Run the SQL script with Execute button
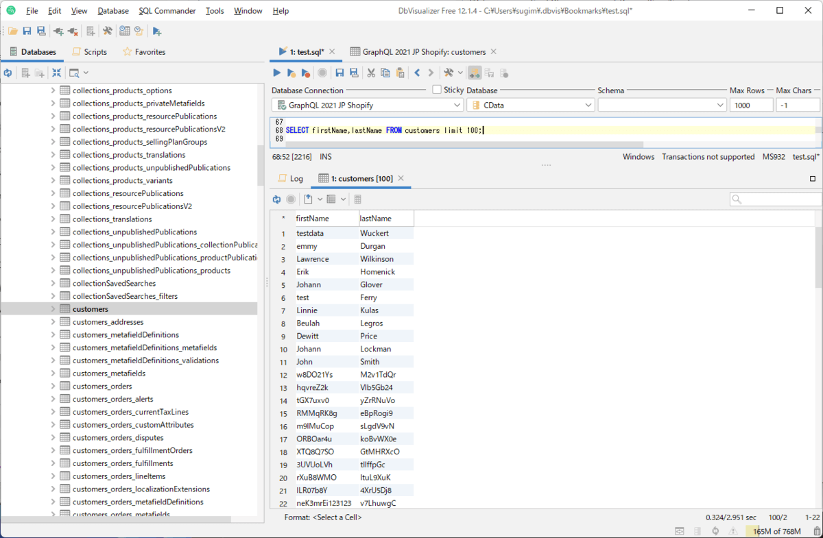Image resolution: width=823 pixels, height=538 pixels. (277, 73)
